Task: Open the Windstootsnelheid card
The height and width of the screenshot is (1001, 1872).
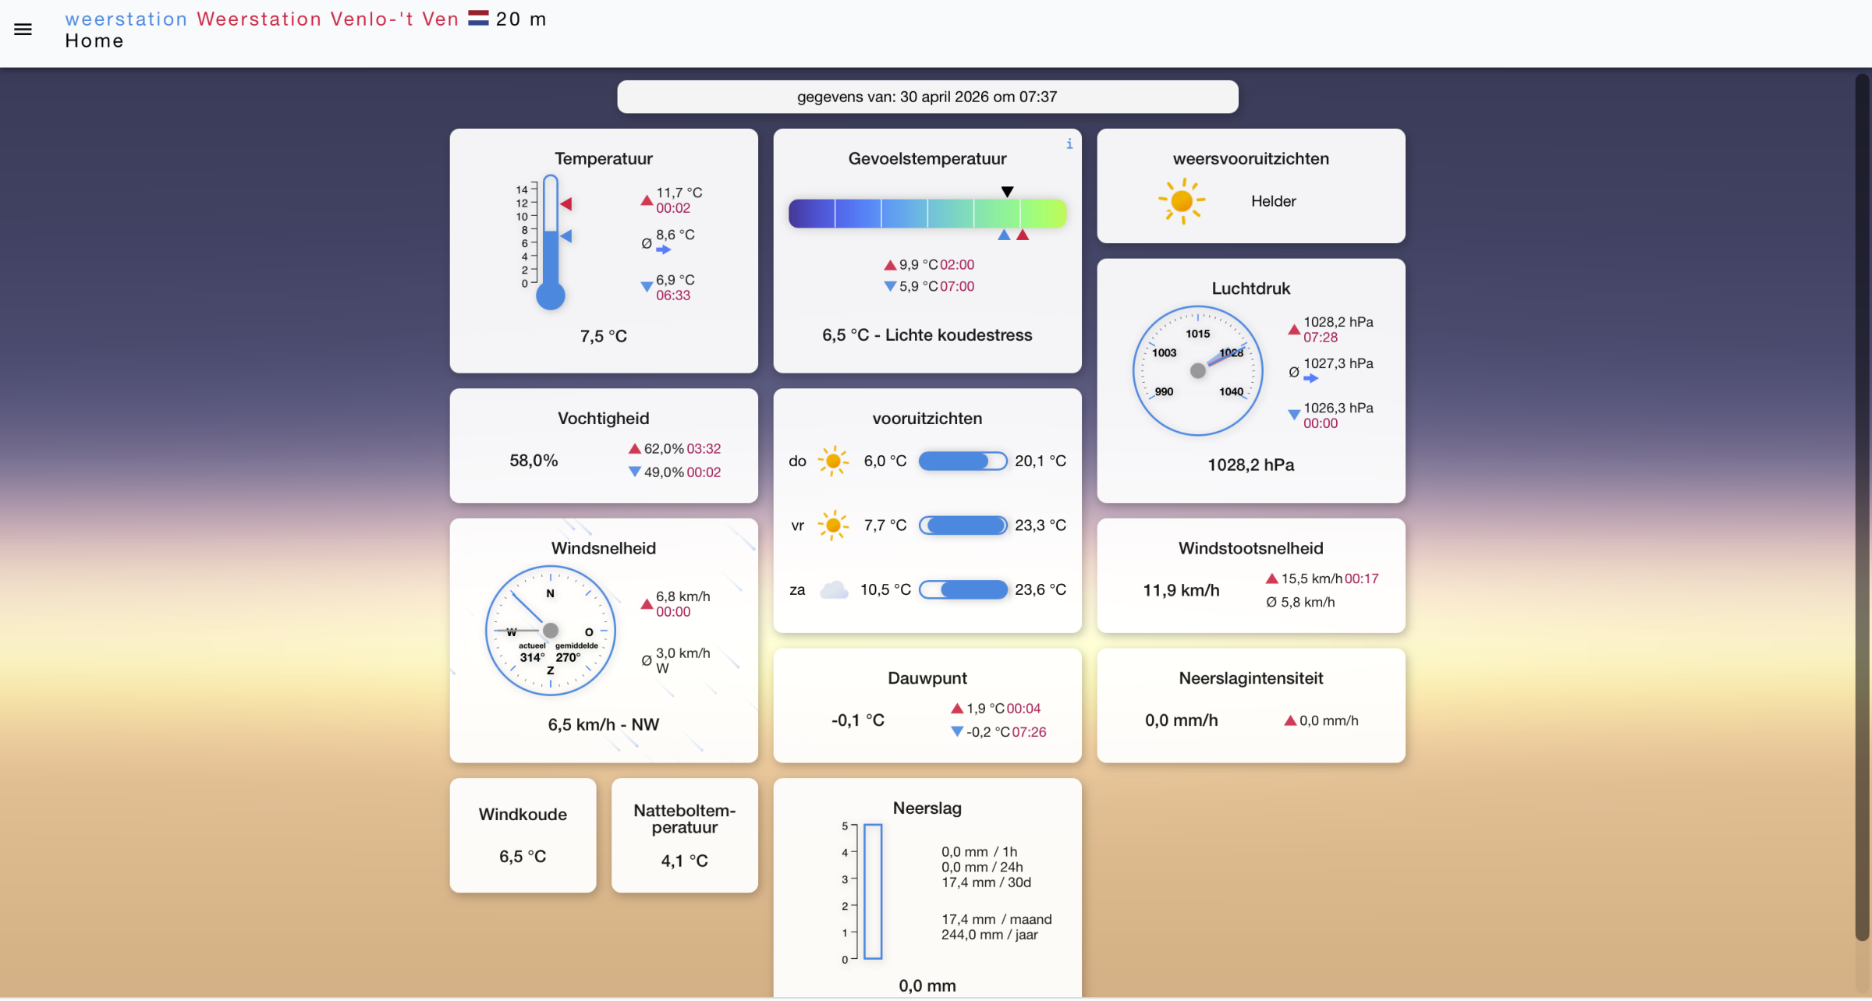Action: pos(1250,575)
